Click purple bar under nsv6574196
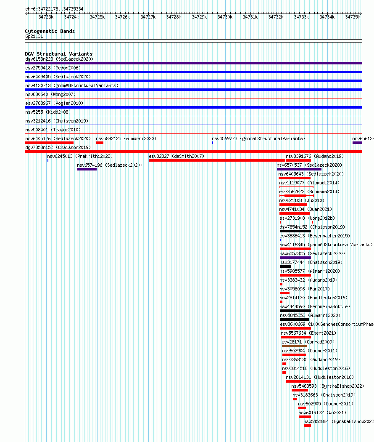This screenshot has width=374, height=442. (x=87, y=169)
